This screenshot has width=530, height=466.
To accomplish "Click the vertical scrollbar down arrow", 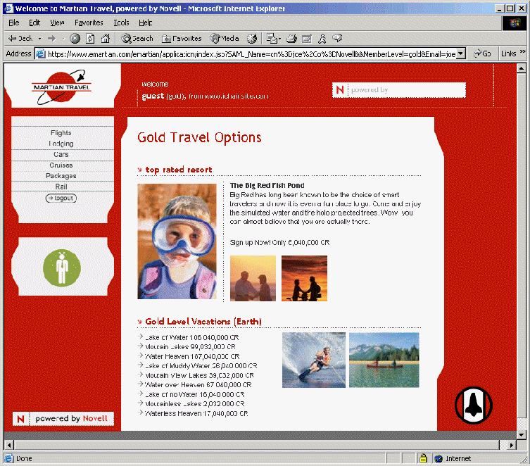I will pyautogui.click(x=522, y=432).
